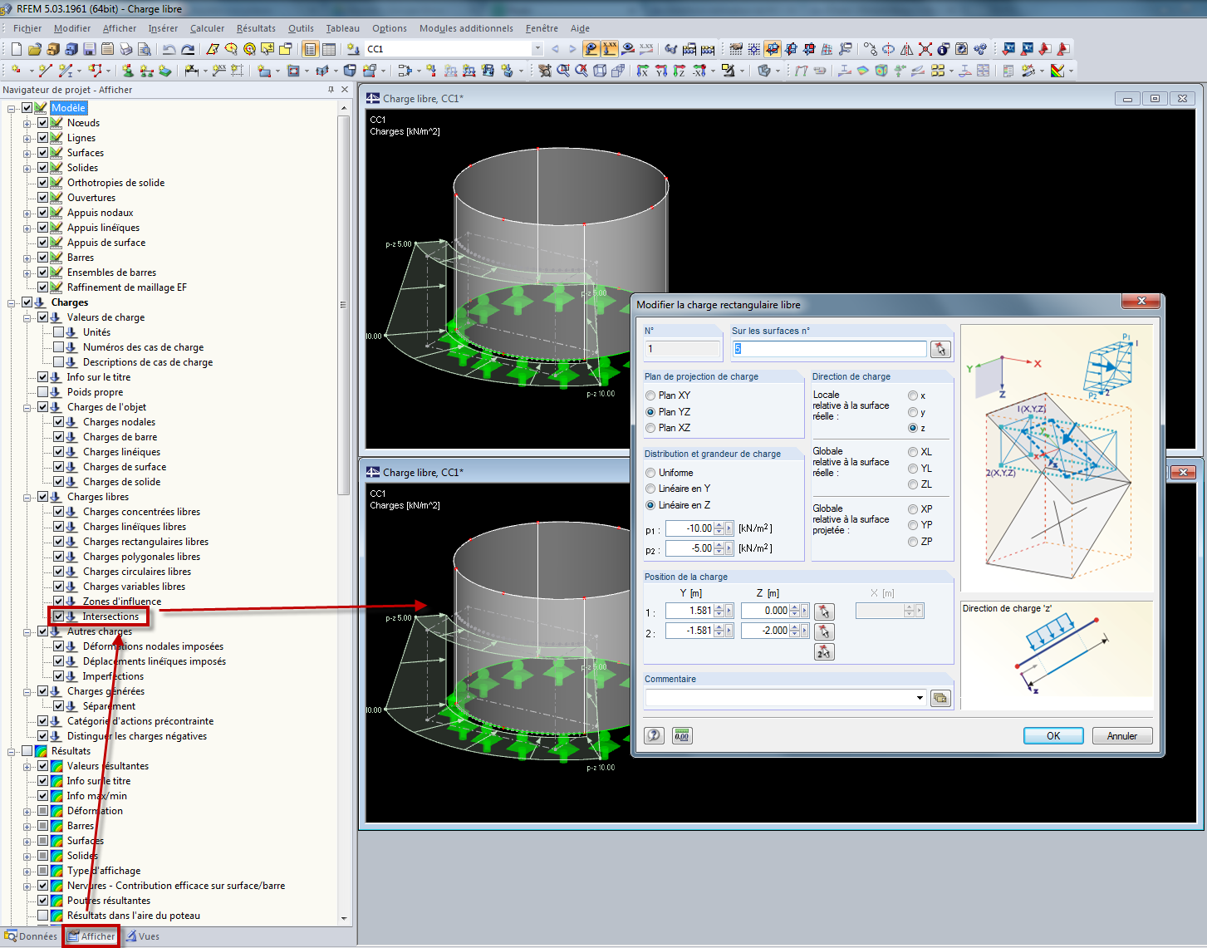The height and width of the screenshot is (948, 1207).
Task: Click the Undo arrow in the toolbar
Action: point(169,49)
